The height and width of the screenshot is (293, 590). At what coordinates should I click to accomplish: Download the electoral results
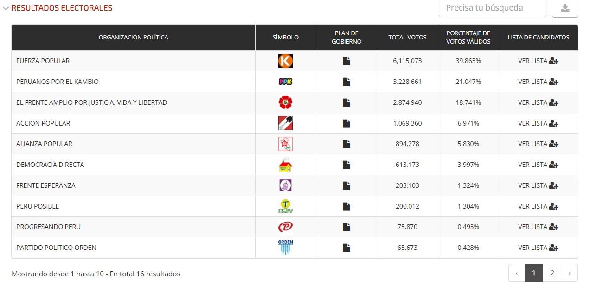(x=565, y=8)
